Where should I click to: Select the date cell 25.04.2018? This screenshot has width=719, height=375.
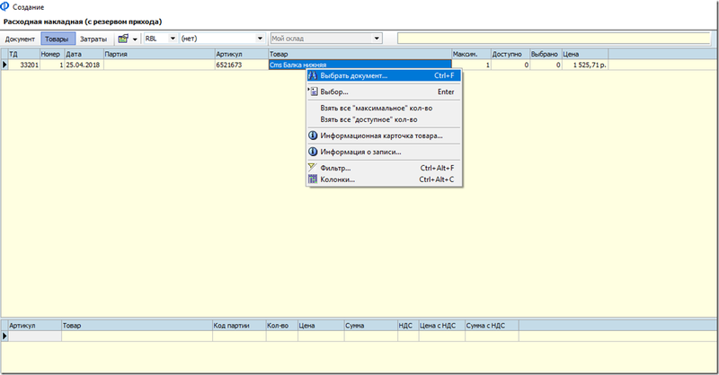click(x=84, y=65)
